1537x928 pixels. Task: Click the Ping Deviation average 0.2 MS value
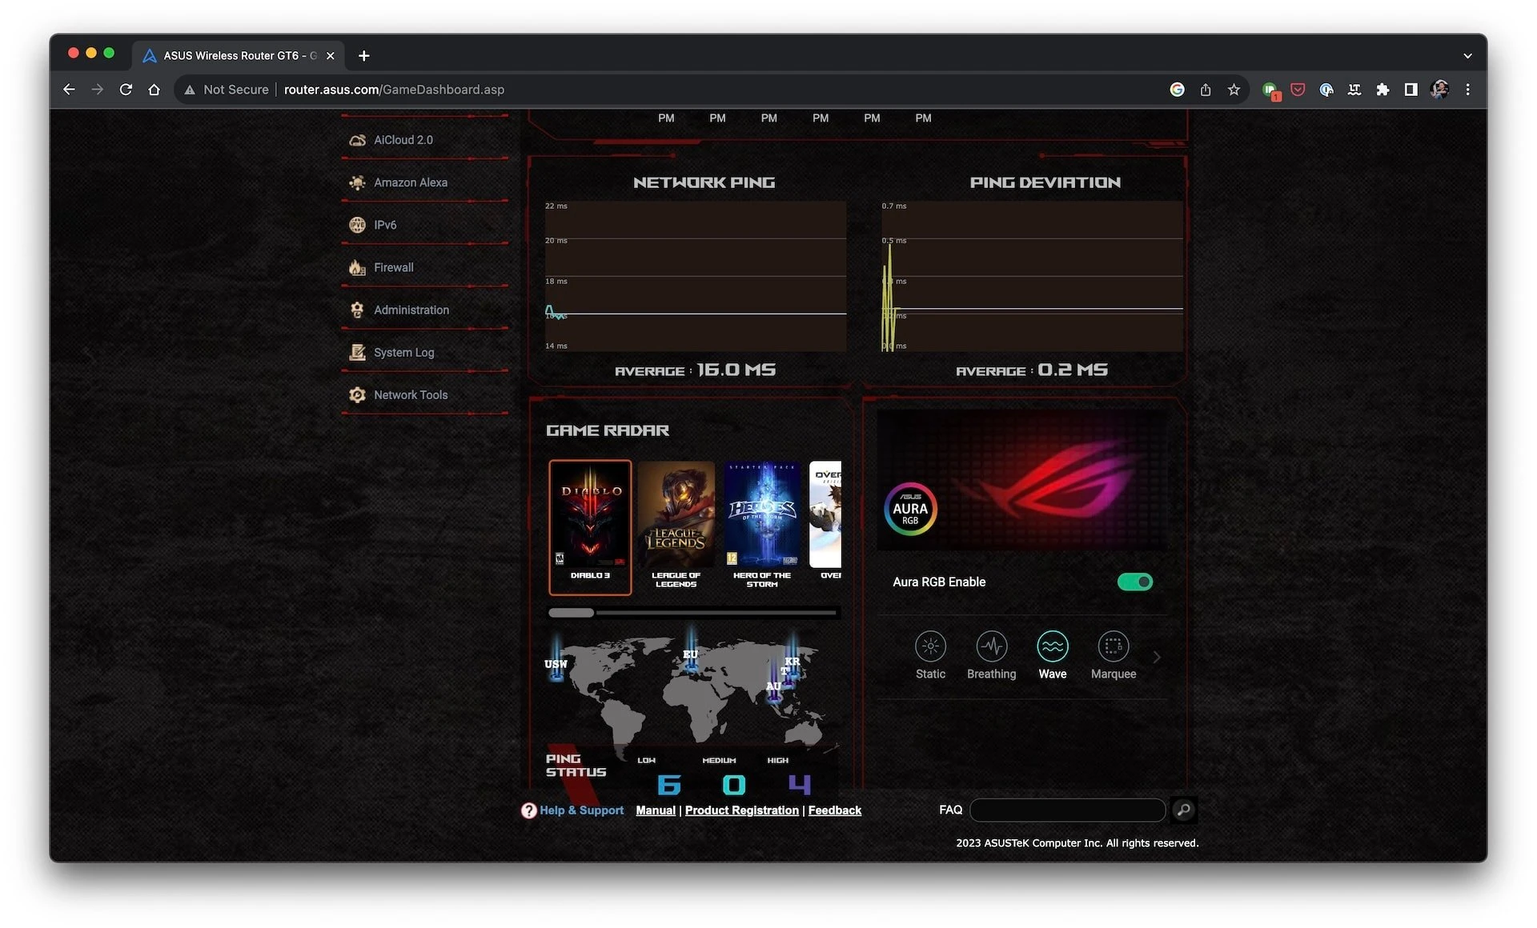[1073, 370]
